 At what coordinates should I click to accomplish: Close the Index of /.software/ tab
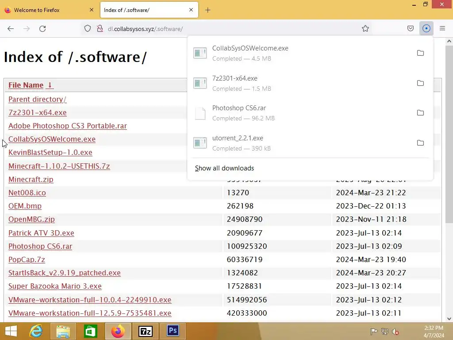[x=191, y=10]
